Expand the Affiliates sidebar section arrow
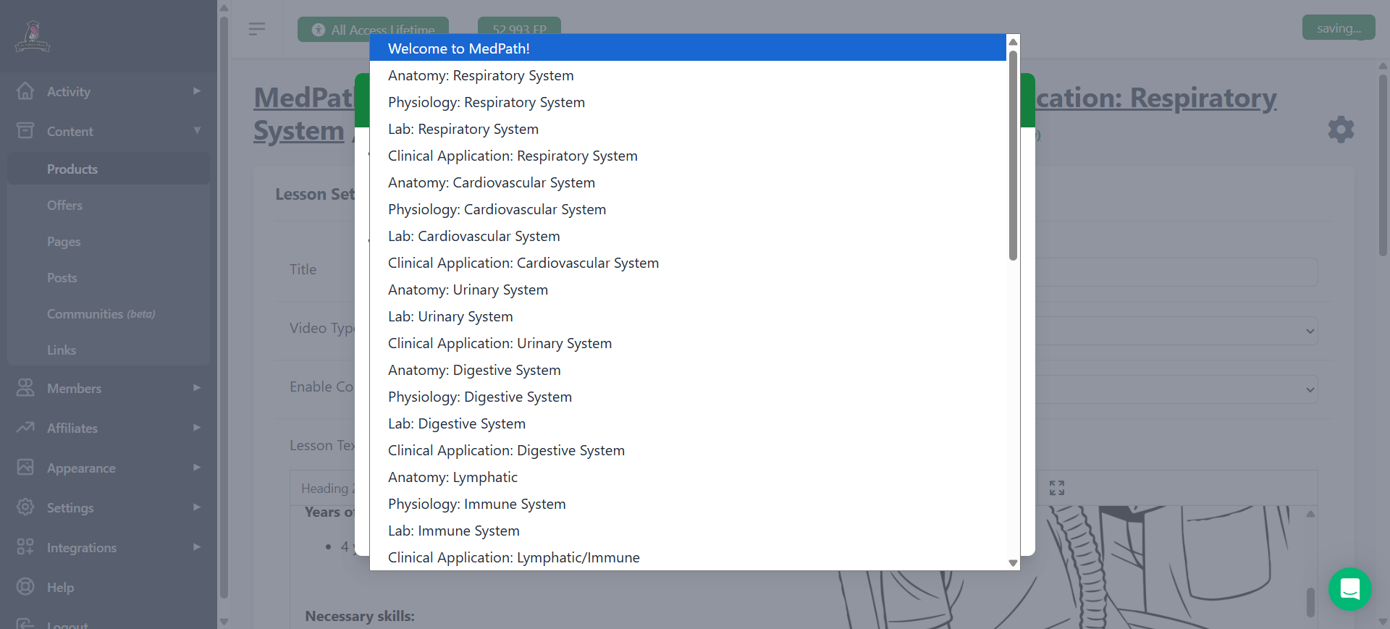The image size is (1390, 629). (x=196, y=428)
